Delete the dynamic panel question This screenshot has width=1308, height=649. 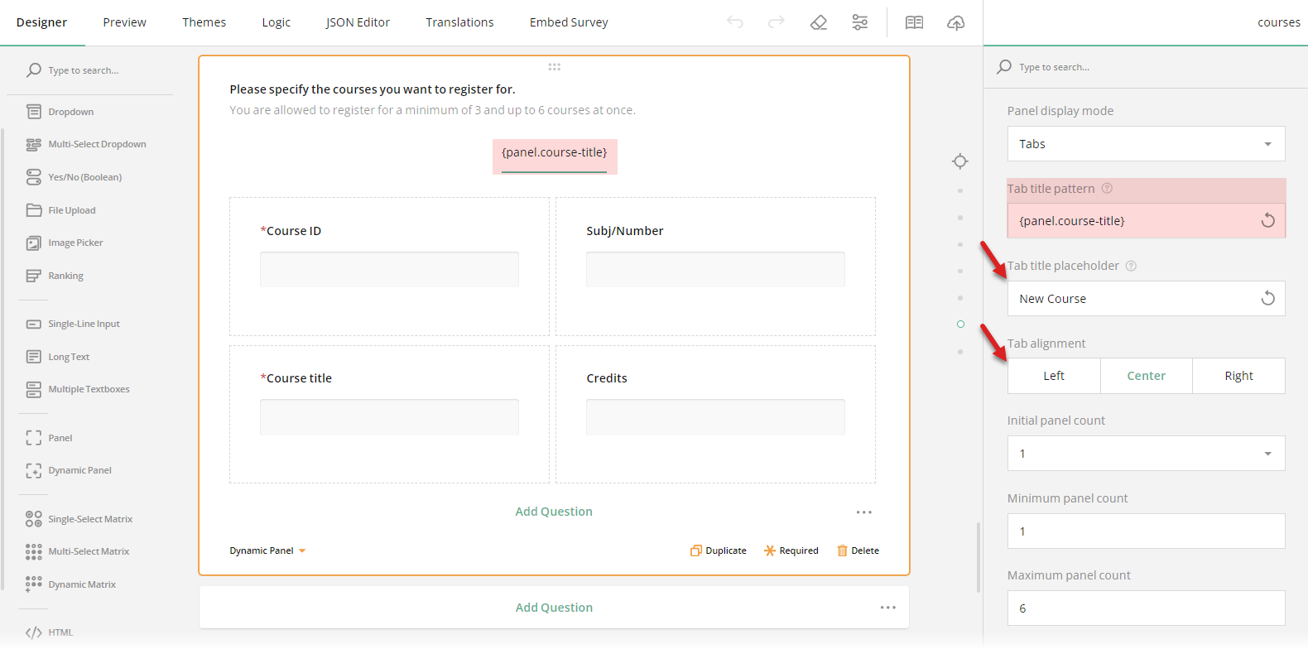pos(858,550)
